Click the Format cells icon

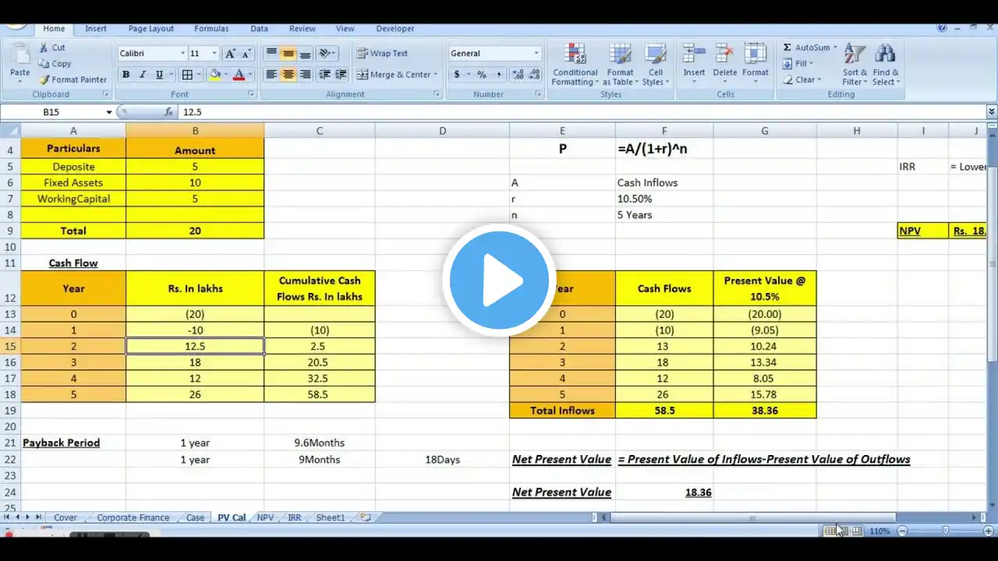pyautogui.click(x=755, y=55)
